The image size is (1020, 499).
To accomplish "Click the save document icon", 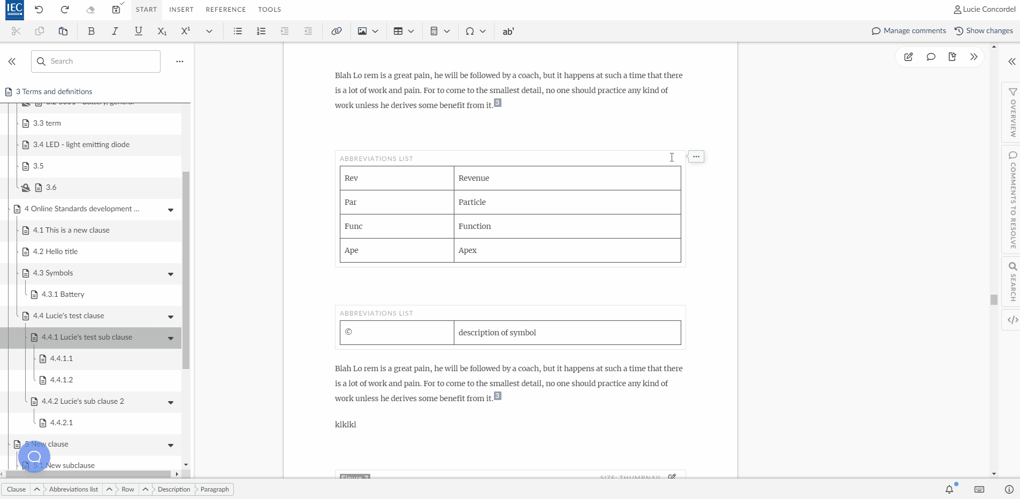I will tap(116, 10).
